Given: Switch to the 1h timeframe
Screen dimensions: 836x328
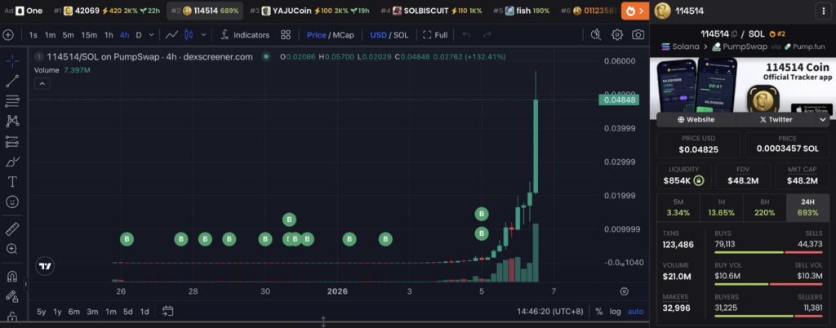Looking at the screenshot, I should tap(109, 35).
